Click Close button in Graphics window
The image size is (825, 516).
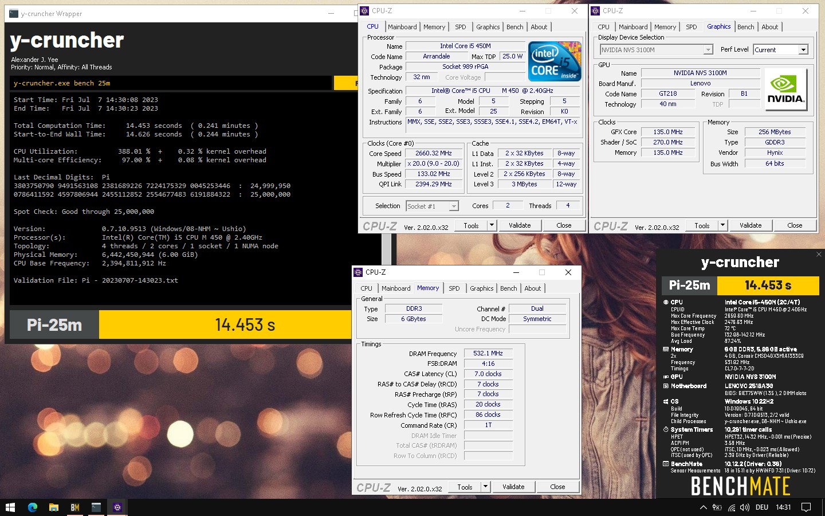pyautogui.click(x=795, y=225)
